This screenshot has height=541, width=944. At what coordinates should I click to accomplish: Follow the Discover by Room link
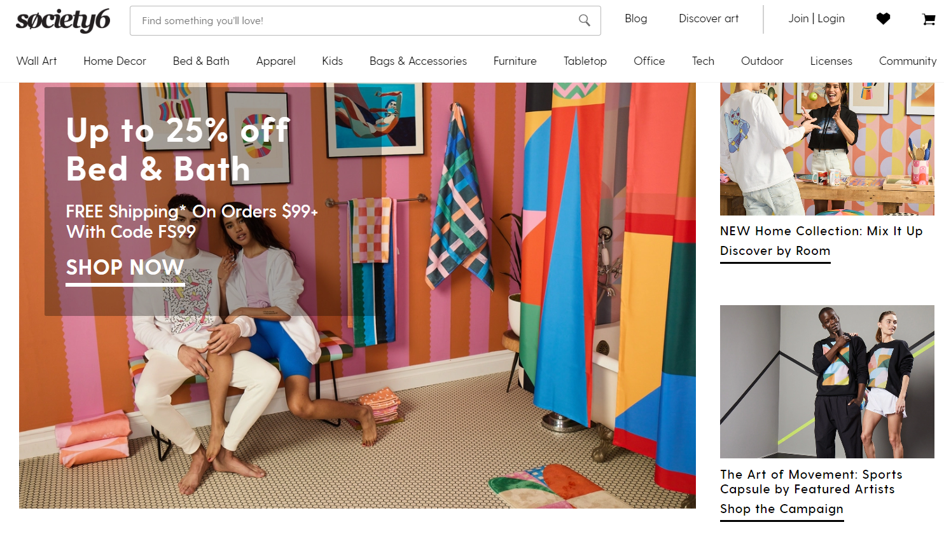click(x=775, y=250)
